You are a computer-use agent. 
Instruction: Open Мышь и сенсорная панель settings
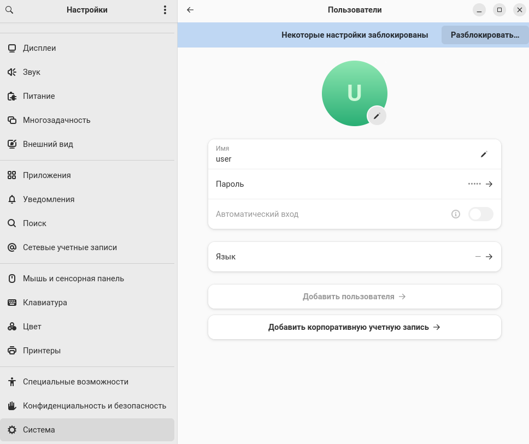(73, 279)
